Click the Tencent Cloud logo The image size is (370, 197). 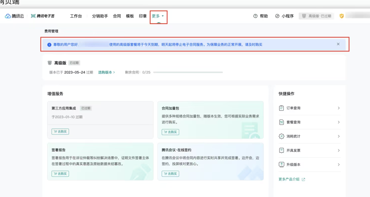point(14,16)
